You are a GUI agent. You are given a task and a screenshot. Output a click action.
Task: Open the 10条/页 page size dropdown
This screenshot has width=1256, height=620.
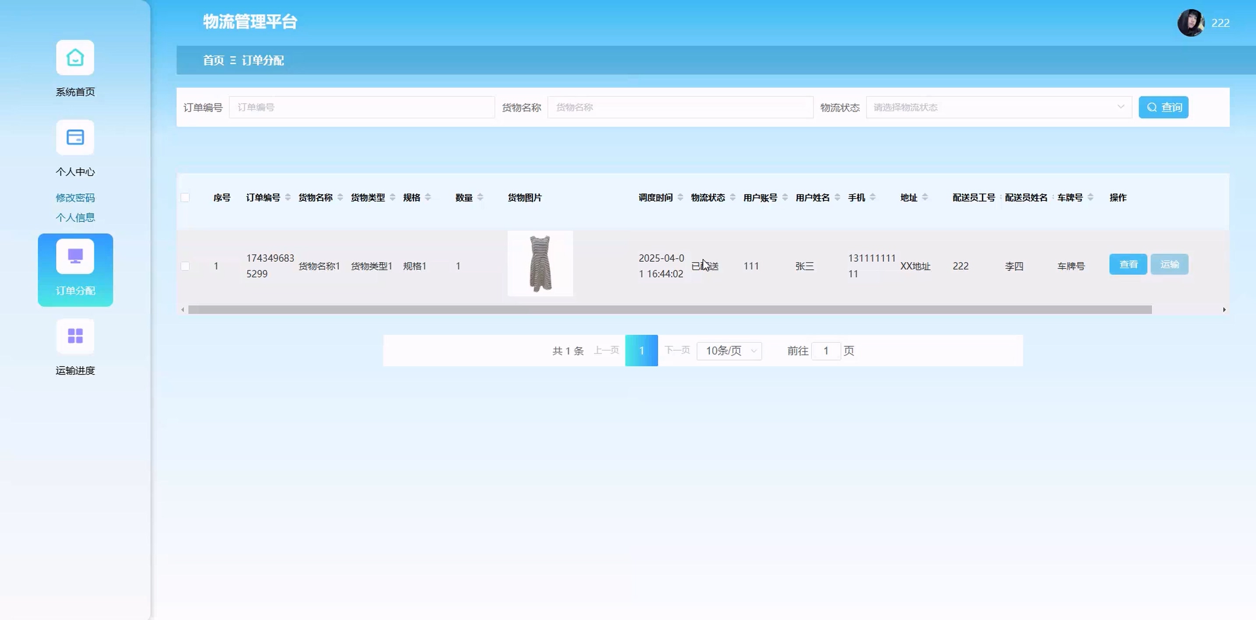tap(729, 351)
